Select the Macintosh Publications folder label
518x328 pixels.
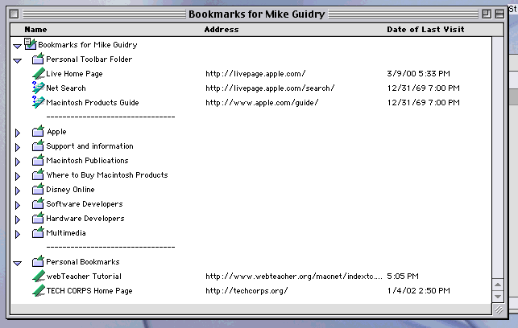click(x=87, y=161)
